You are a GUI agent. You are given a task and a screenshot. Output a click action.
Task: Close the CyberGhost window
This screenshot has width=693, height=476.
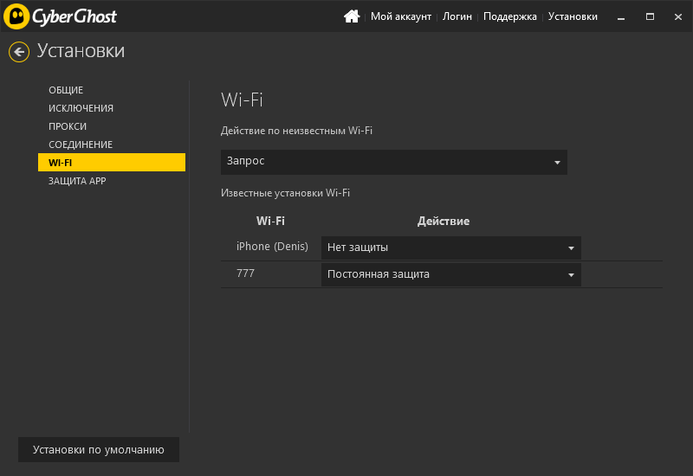coord(678,16)
